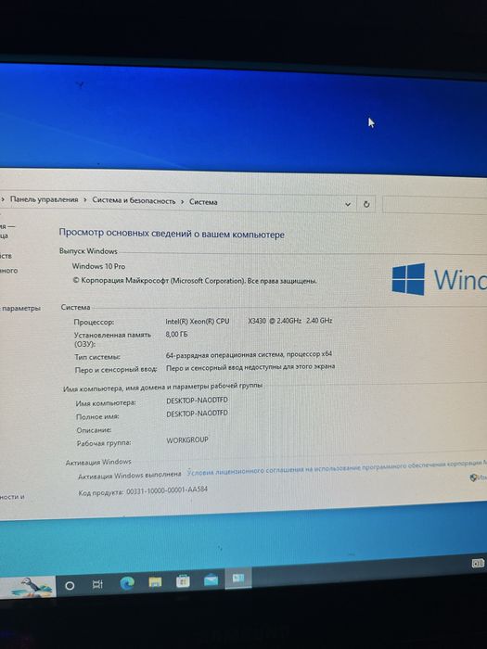Refresh the Control Panel address bar
This screenshot has height=649, width=487.
[x=366, y=204]
